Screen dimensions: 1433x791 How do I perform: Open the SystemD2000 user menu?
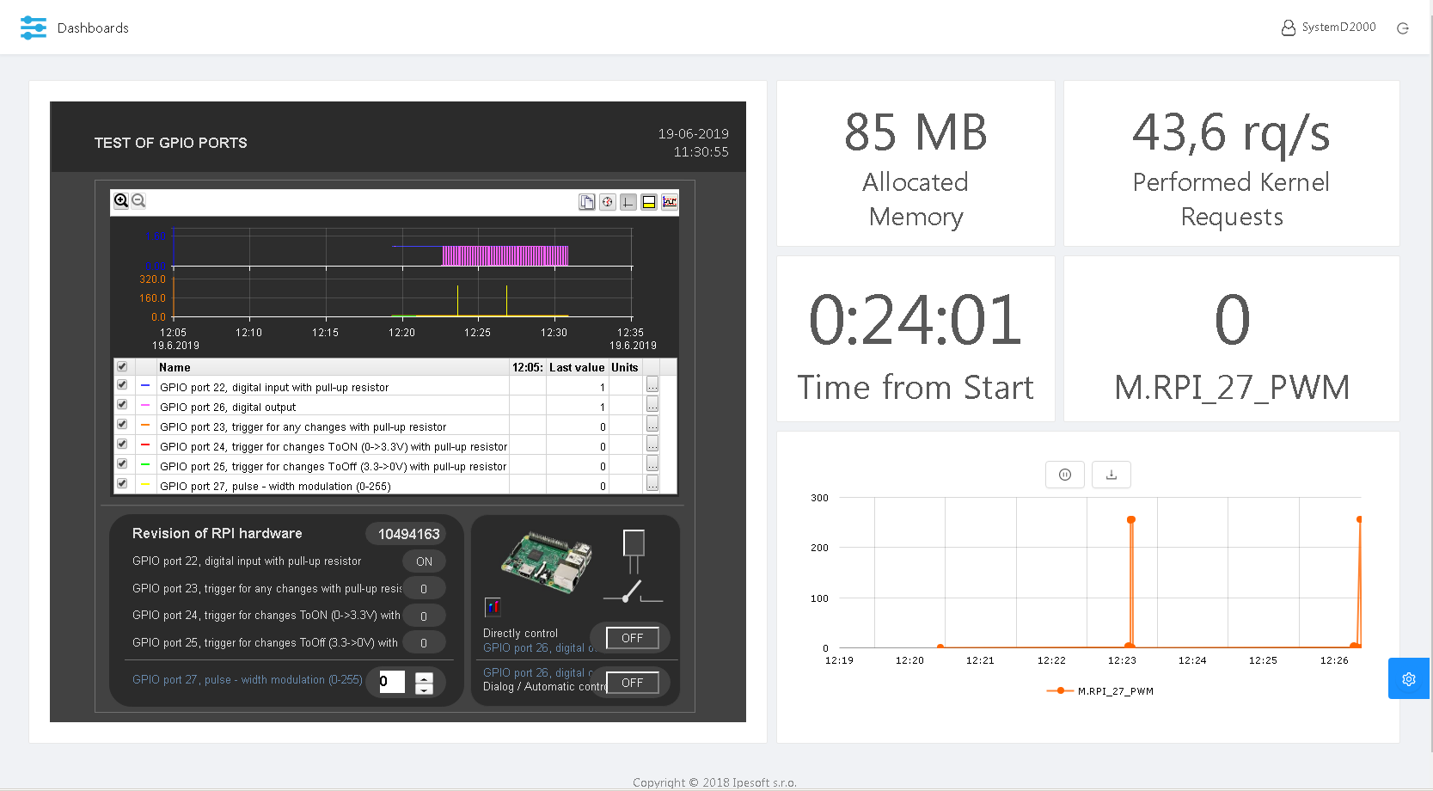click(1328, 28)
